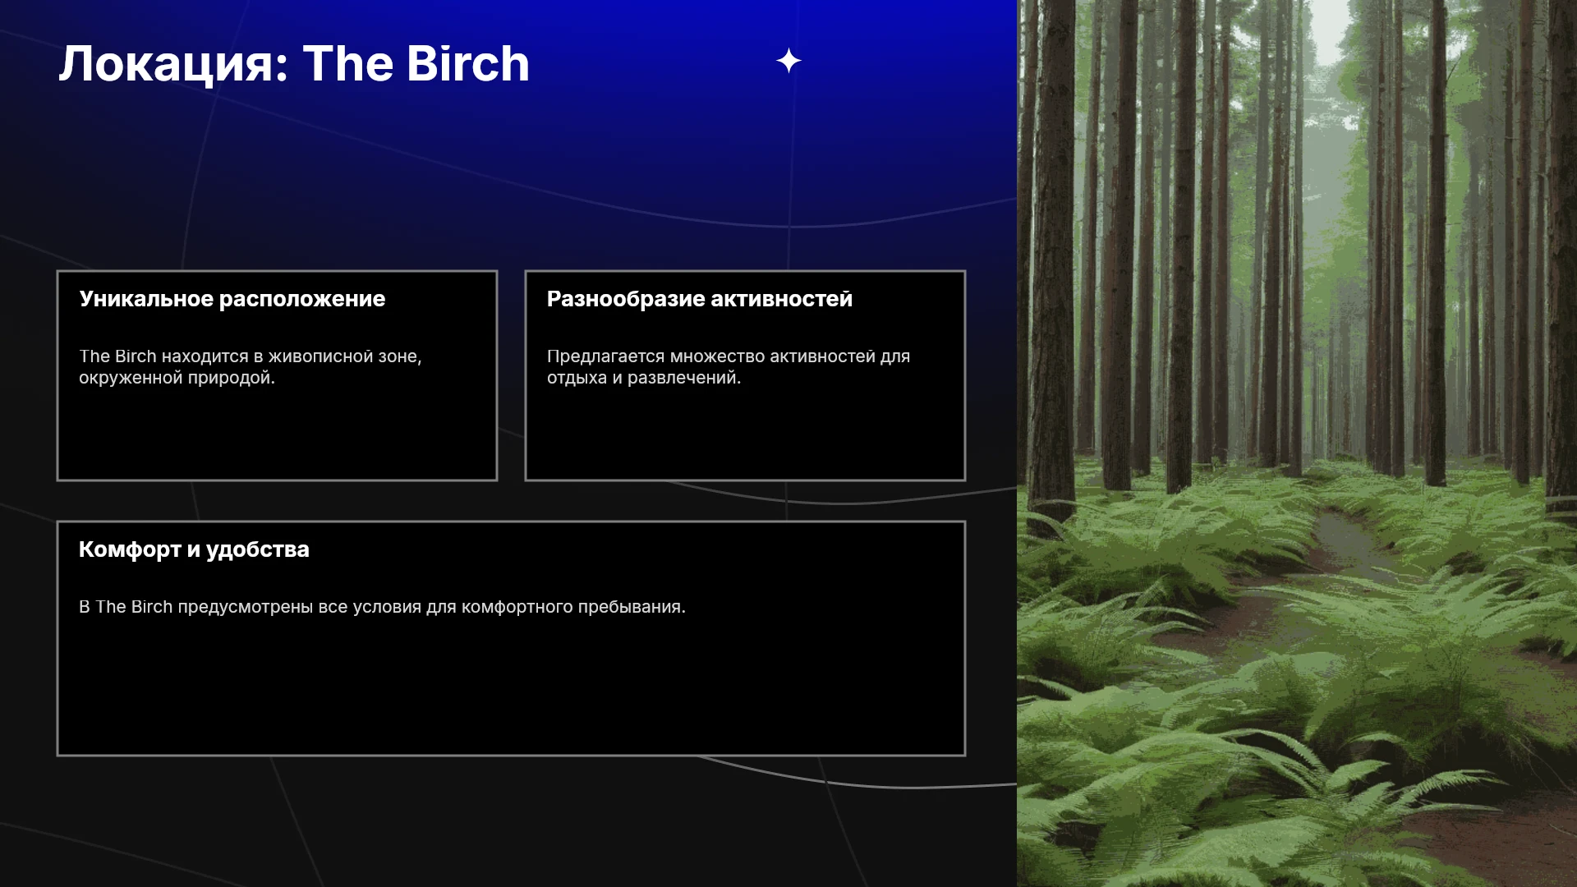Screen dimensions: 1577x887
Task: Click the word 'Локация:' in the title
Action: pyautogui.click(x=173, y=64)
